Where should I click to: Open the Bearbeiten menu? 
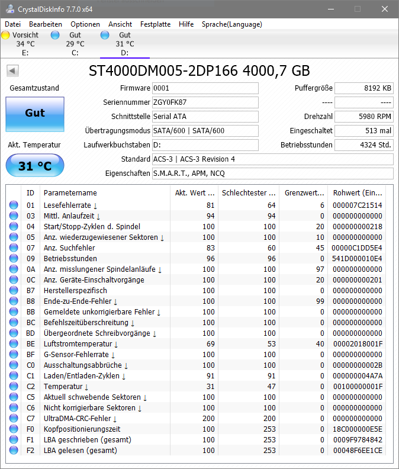(x=46, y=24)
